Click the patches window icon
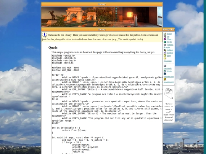Image resolution: width=206 pixels, height=154 pixels. click(165, 53)
